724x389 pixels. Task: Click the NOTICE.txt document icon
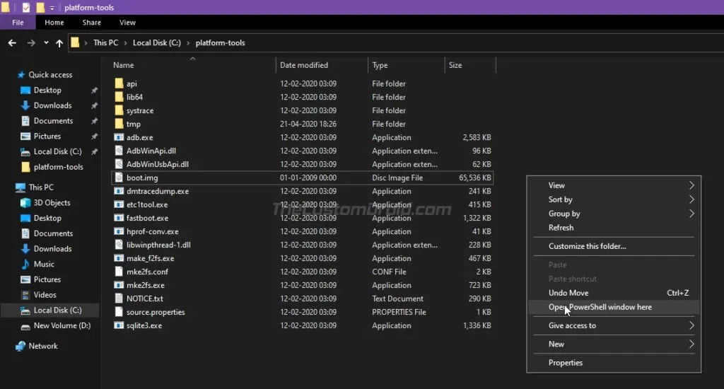coord(119,298)
